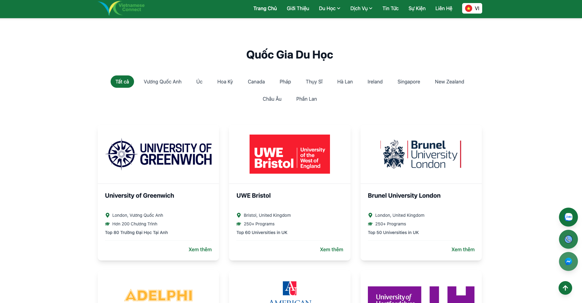
Task: Open the Giới Thiệu menu item
Action: [x=298, y=8]
